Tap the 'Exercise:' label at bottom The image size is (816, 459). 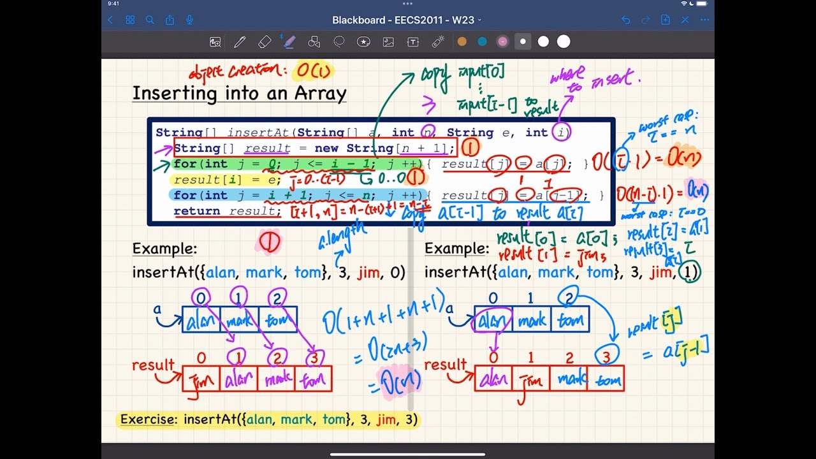pyautogui.click(x=149, y=419)
